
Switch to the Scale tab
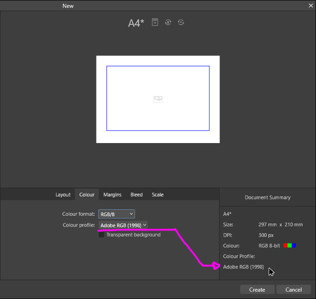click(158, 195)
